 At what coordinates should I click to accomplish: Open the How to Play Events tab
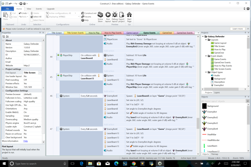113,33
